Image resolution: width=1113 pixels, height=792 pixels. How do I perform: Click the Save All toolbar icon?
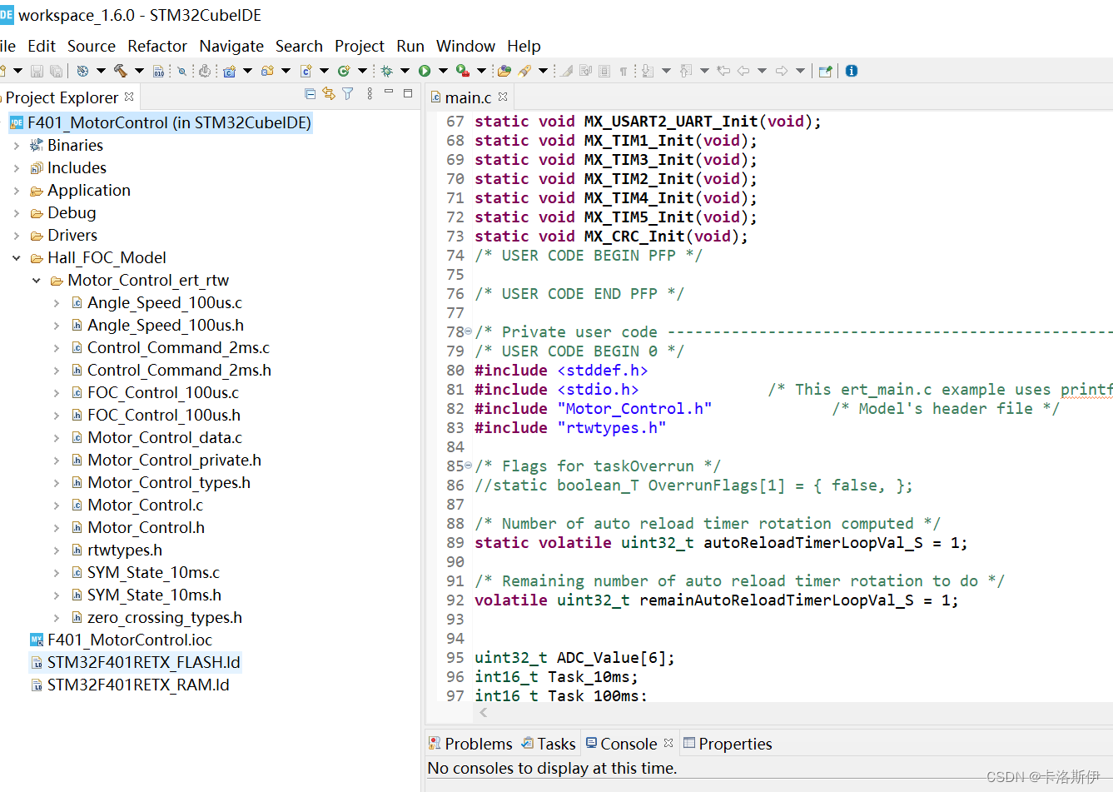(56, 71)
